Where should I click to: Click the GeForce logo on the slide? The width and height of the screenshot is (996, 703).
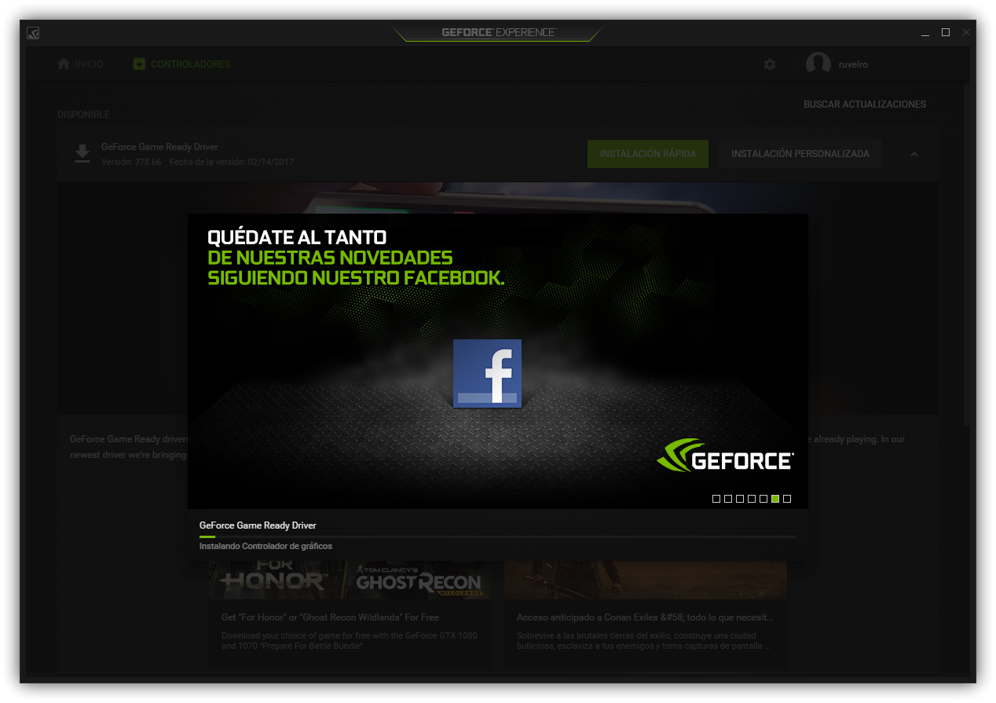(725, 456)
